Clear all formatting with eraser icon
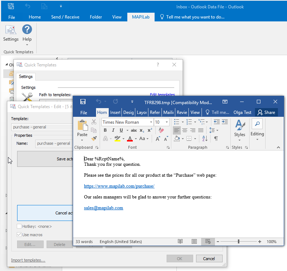The image size is (287, 271). pos(161,130)
